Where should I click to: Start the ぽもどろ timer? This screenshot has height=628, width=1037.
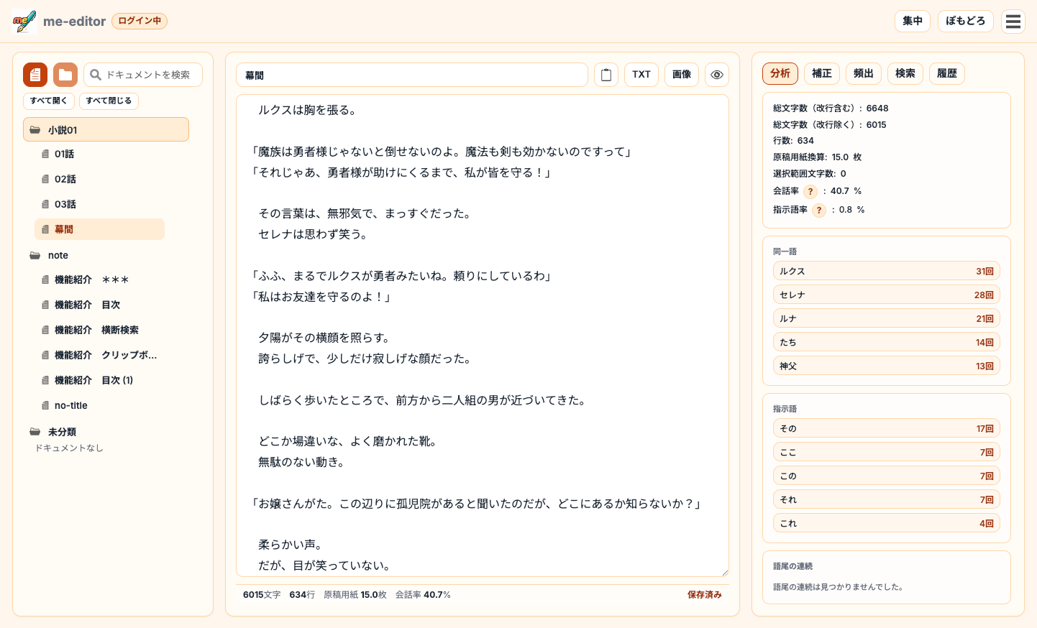click(965, 21)
